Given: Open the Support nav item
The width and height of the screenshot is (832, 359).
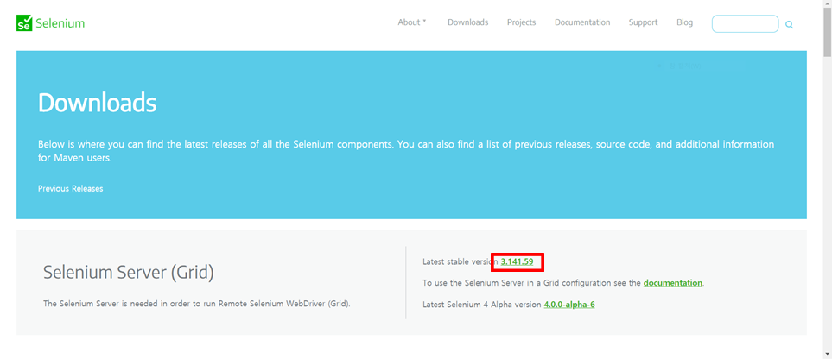Looking at the screenshot, I should [x=643, y=22].
